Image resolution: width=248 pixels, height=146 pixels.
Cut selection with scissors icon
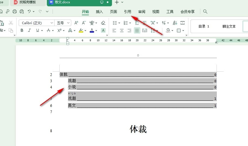[x=11, y=23]
